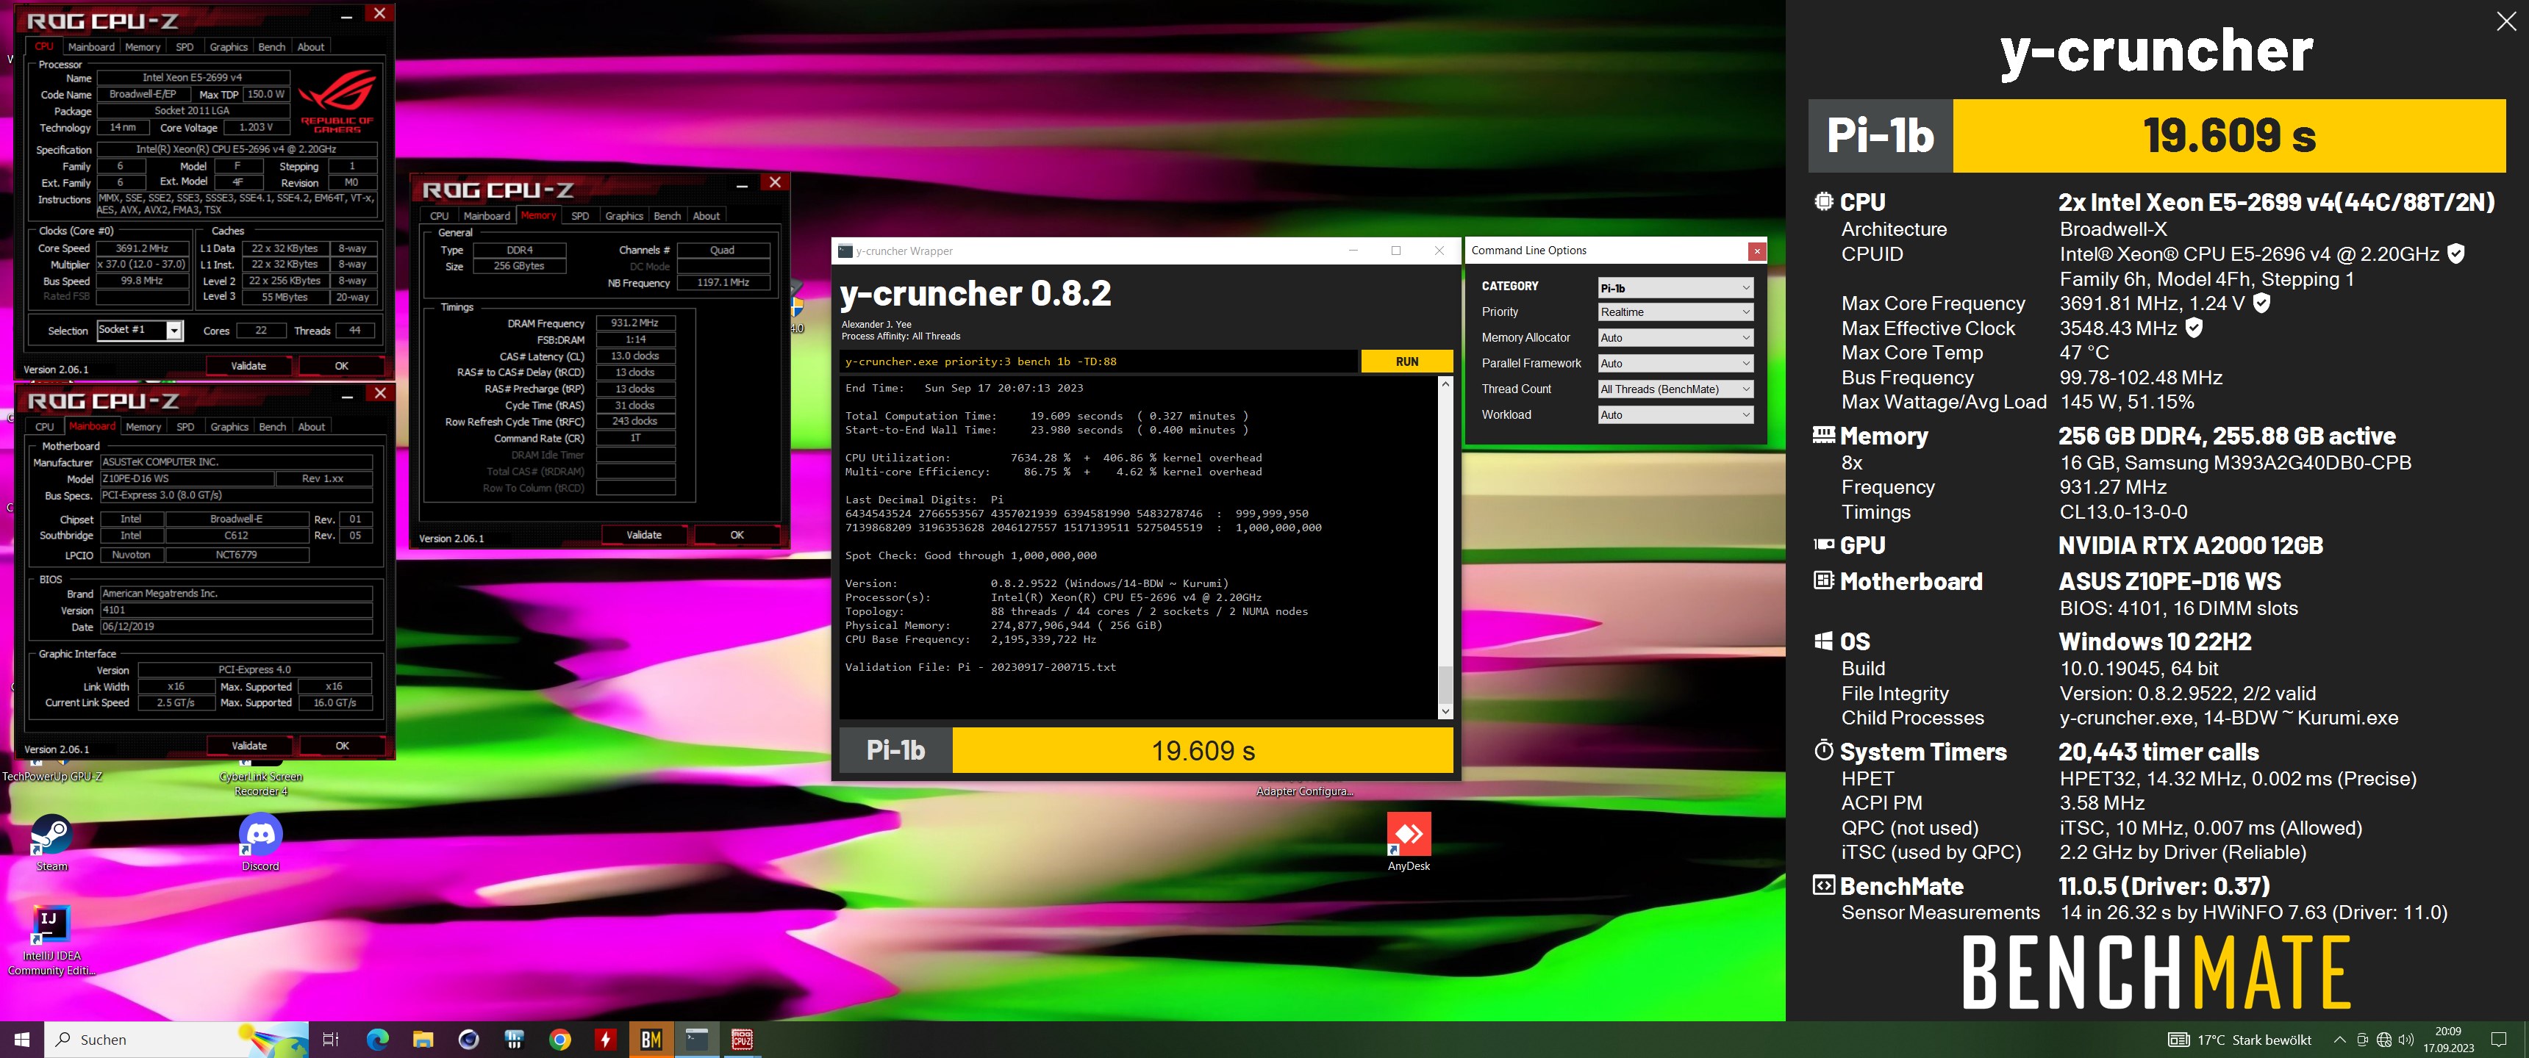The image size is (2529, 1058).
Task: Click the y-cruncher output scrollbar down arrow
Action: (x=1445, y=711)
